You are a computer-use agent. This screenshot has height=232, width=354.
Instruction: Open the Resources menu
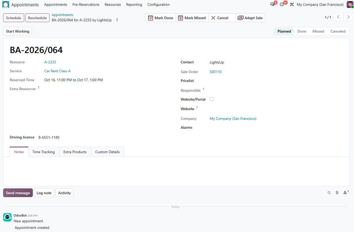pos(113,4)
